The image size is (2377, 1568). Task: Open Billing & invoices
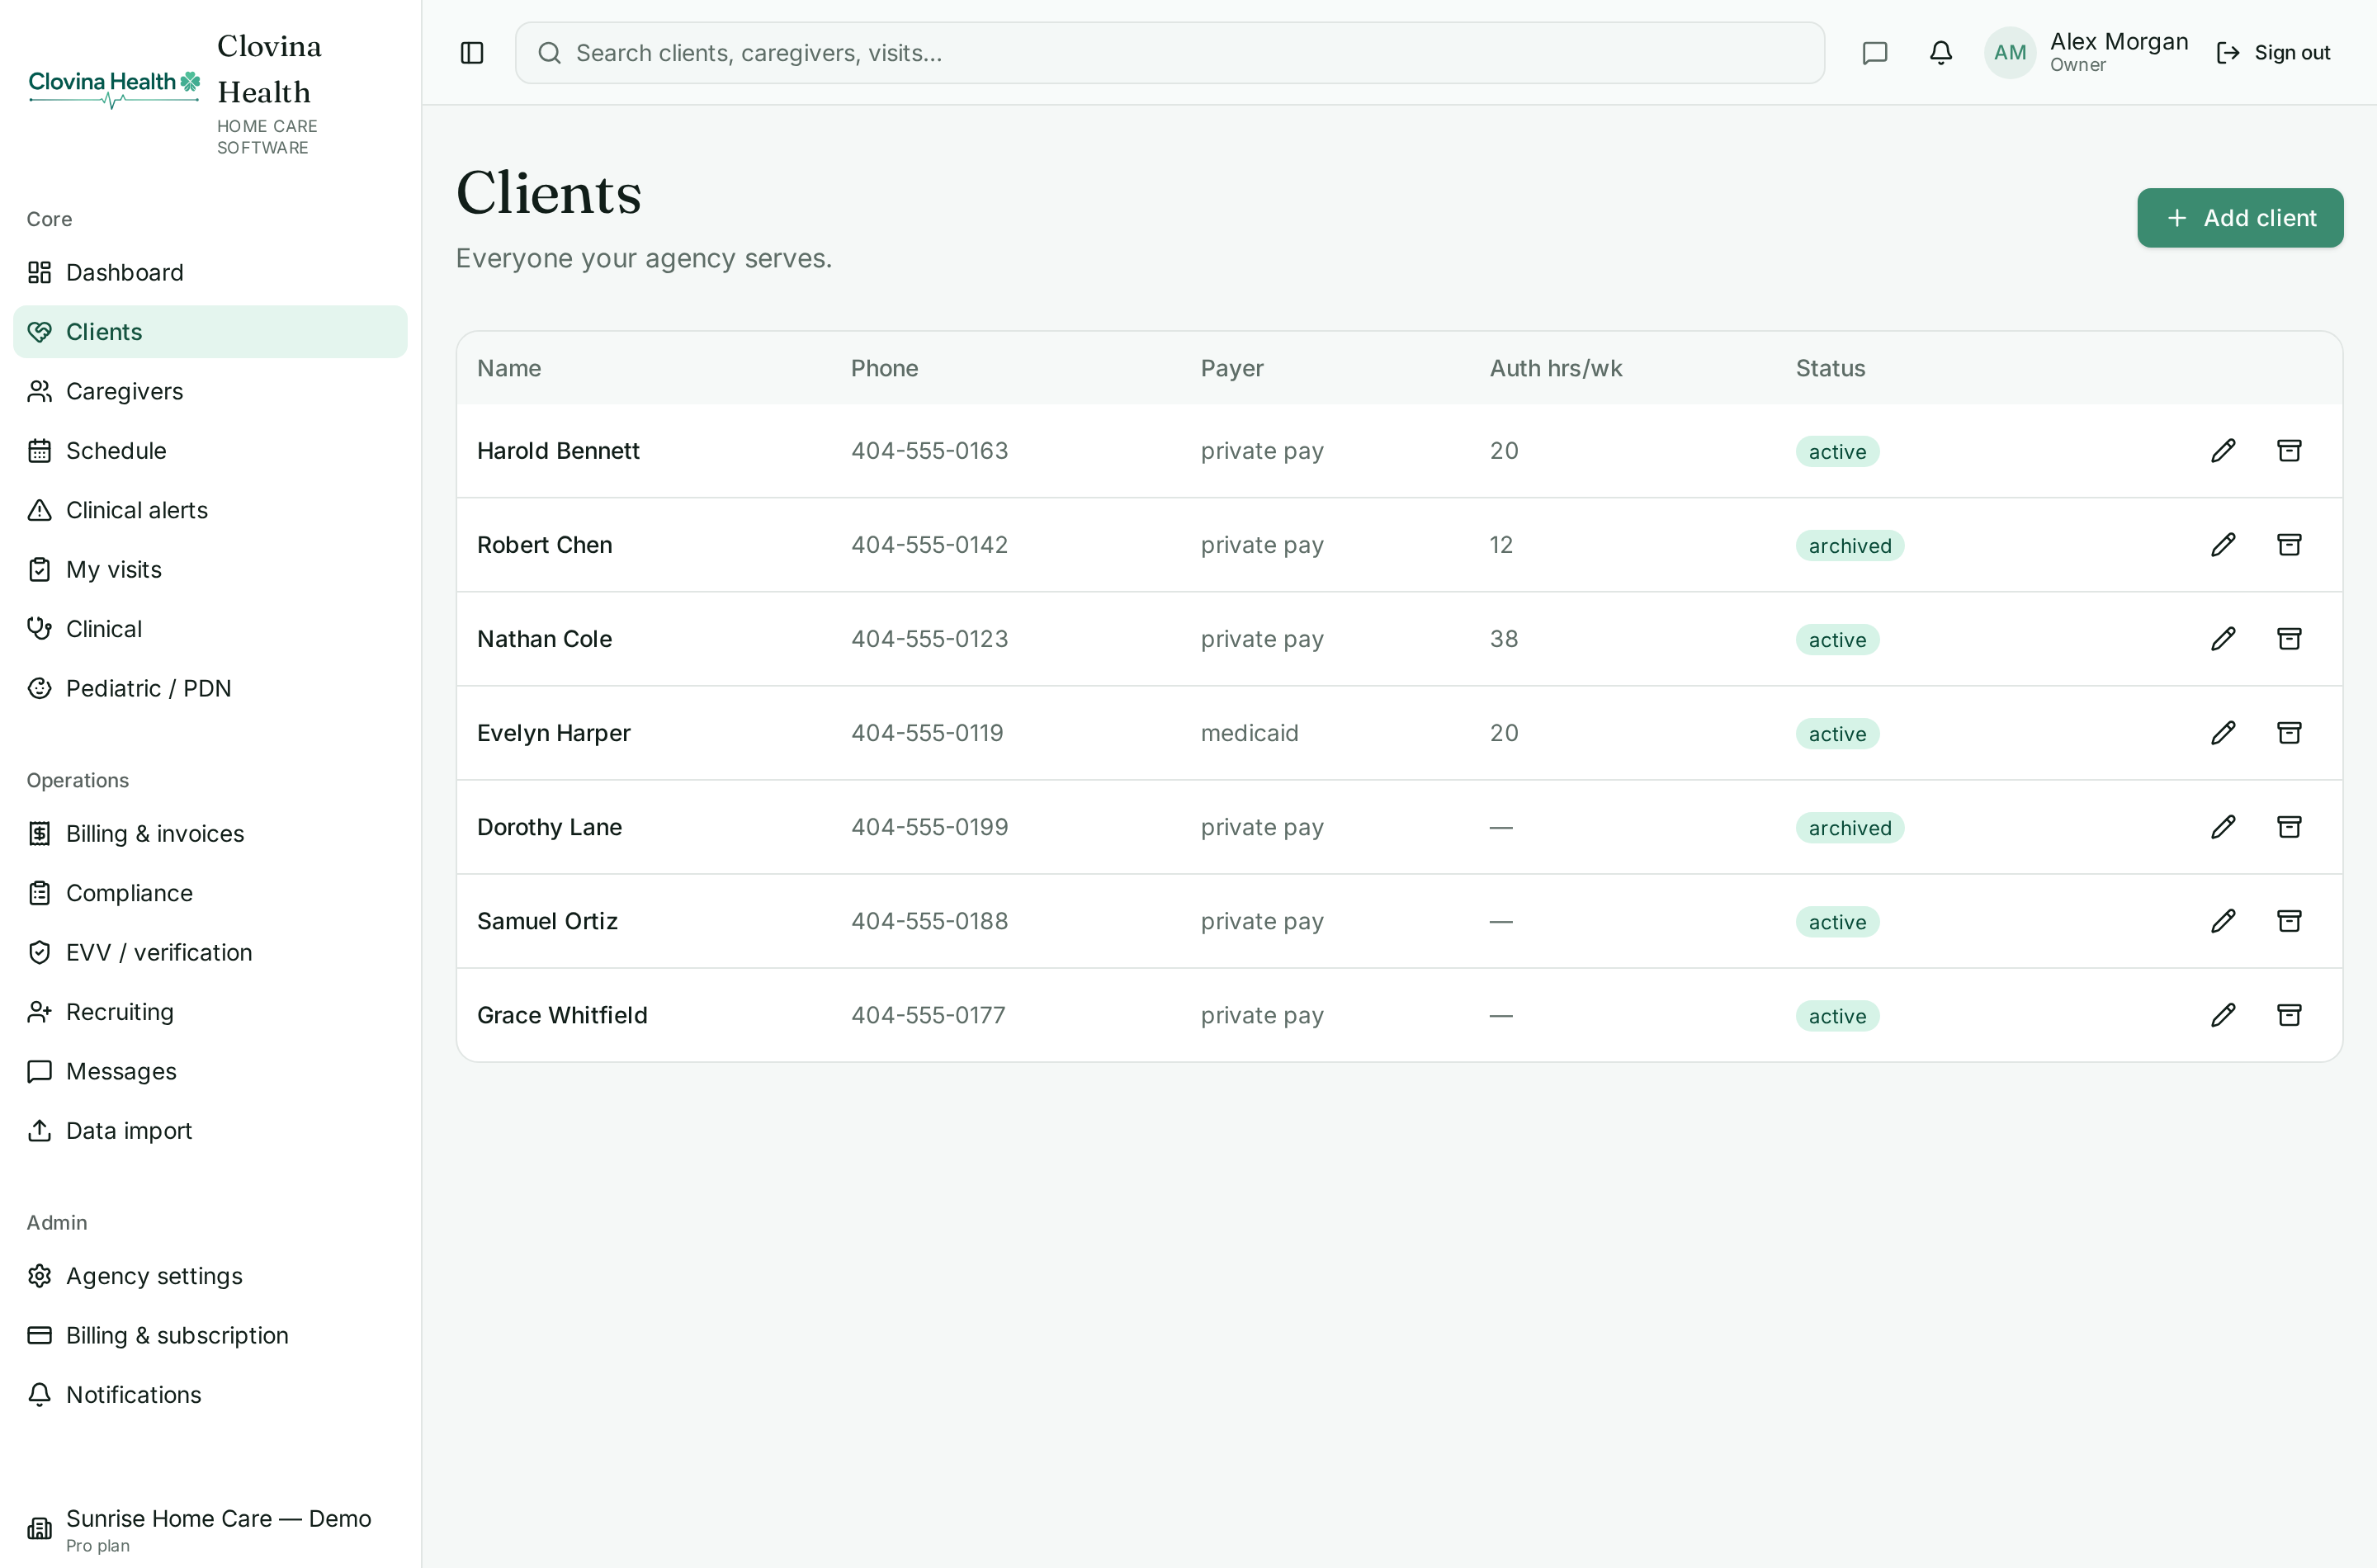tap(210, 834)
